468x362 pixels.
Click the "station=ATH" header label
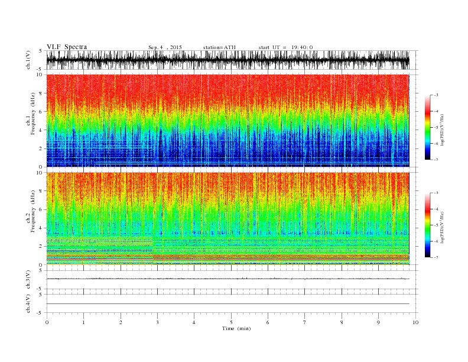tap(219, 47)
